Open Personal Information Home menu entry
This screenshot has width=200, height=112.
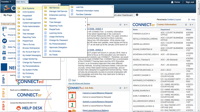[87, 11]
